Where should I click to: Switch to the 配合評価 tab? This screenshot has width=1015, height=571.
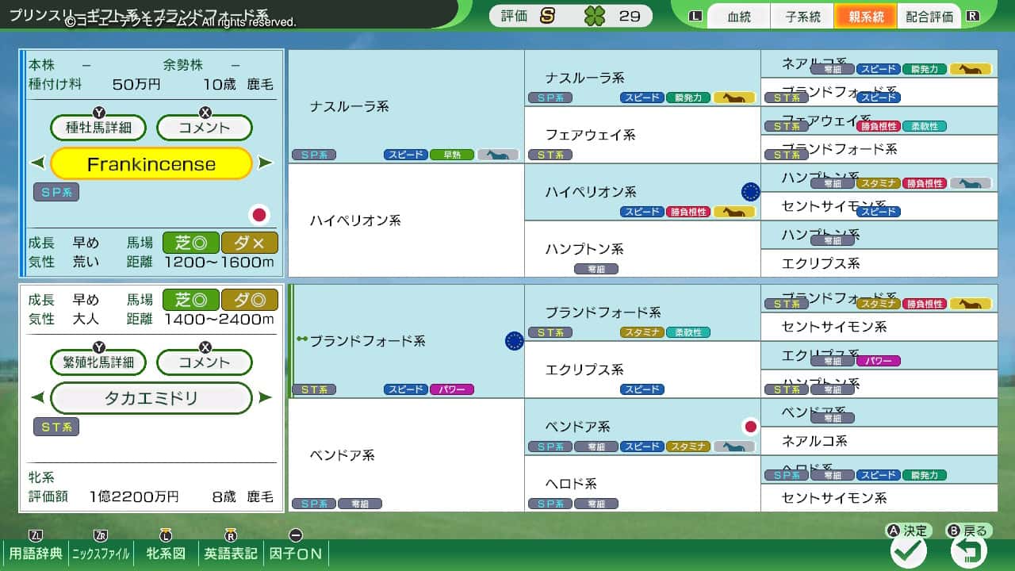click(929, 17)
